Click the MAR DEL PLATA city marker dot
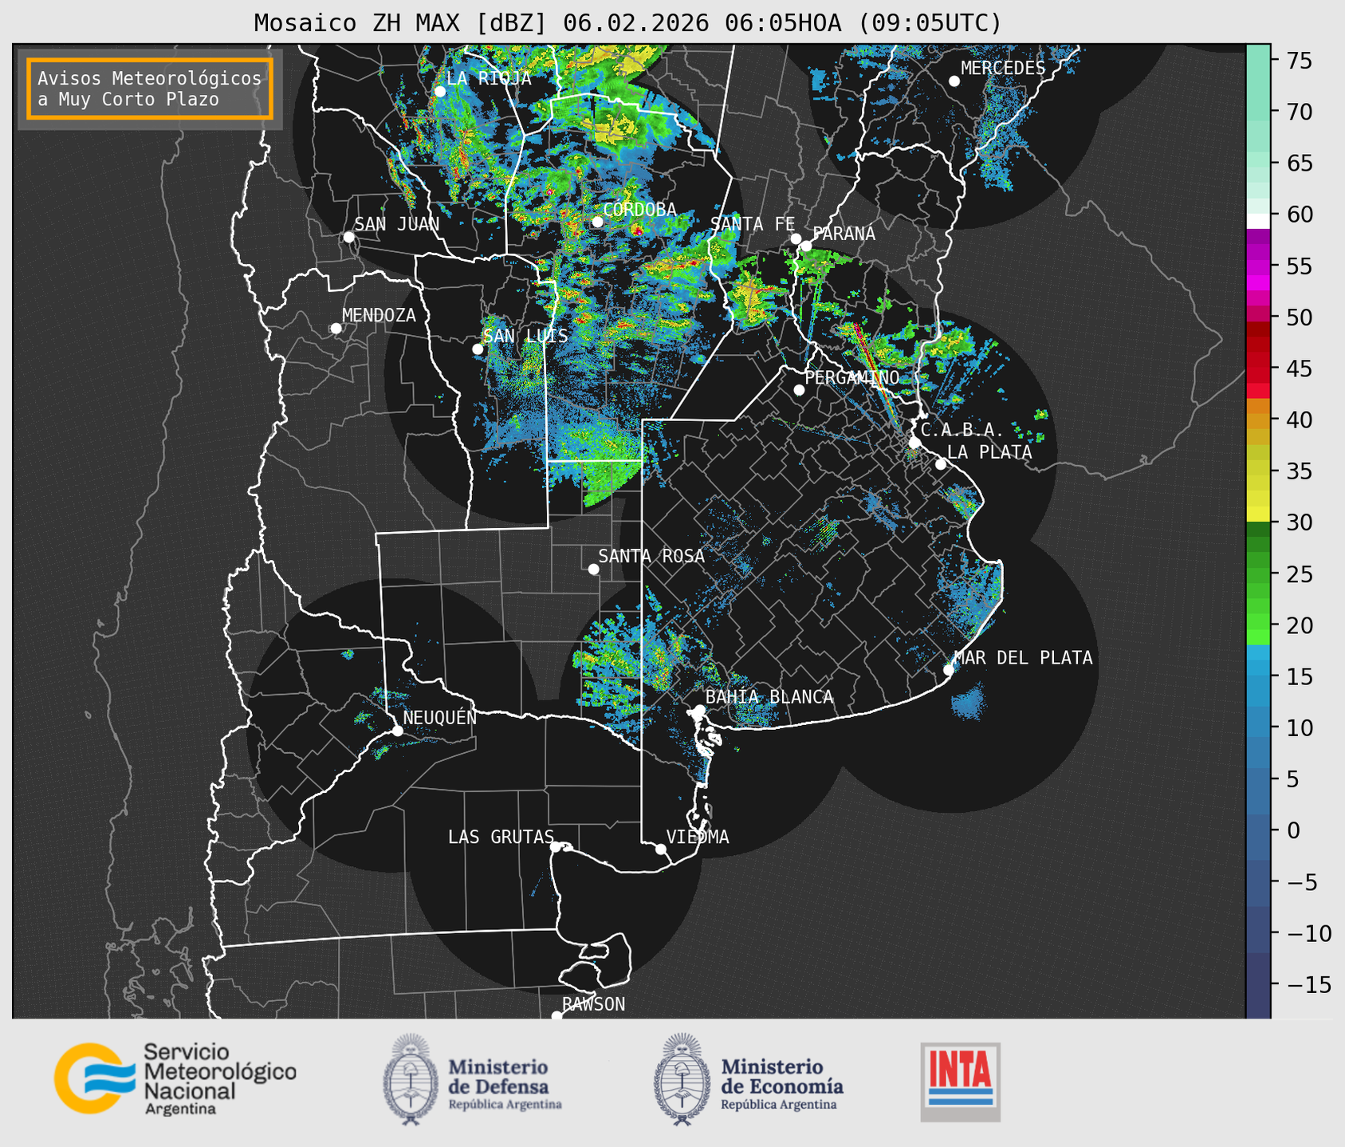Viewport: 1345px width, 1147px height. (949, 670)
